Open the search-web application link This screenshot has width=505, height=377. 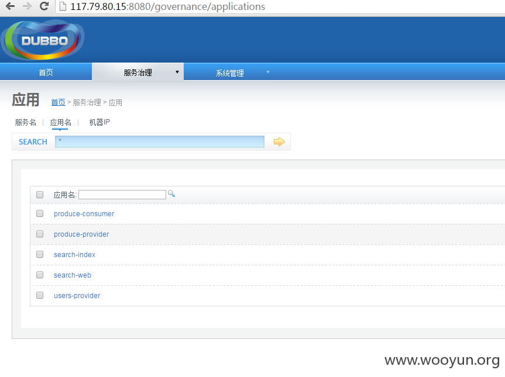(72, 275)
